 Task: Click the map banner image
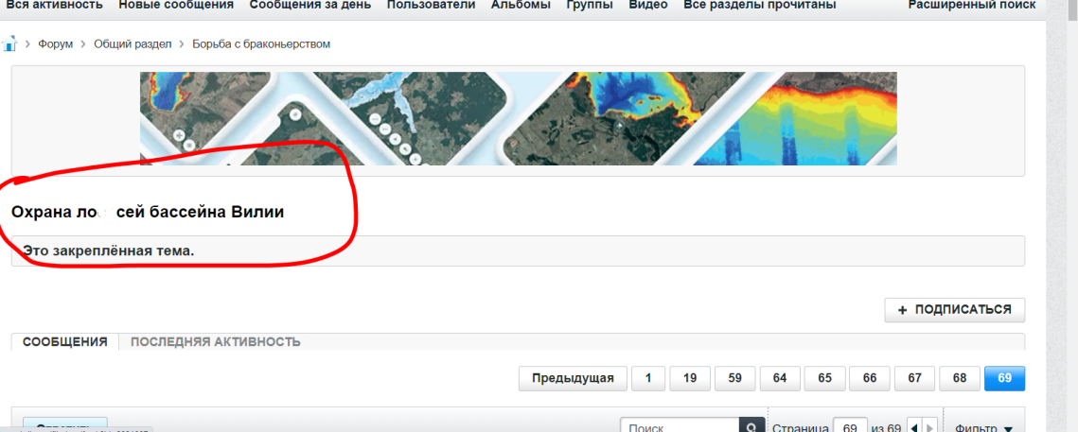point(518,119)
